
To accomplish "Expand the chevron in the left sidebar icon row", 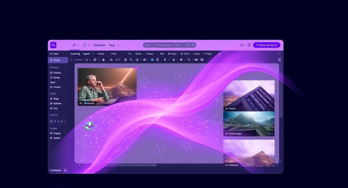I will [65, 121].
